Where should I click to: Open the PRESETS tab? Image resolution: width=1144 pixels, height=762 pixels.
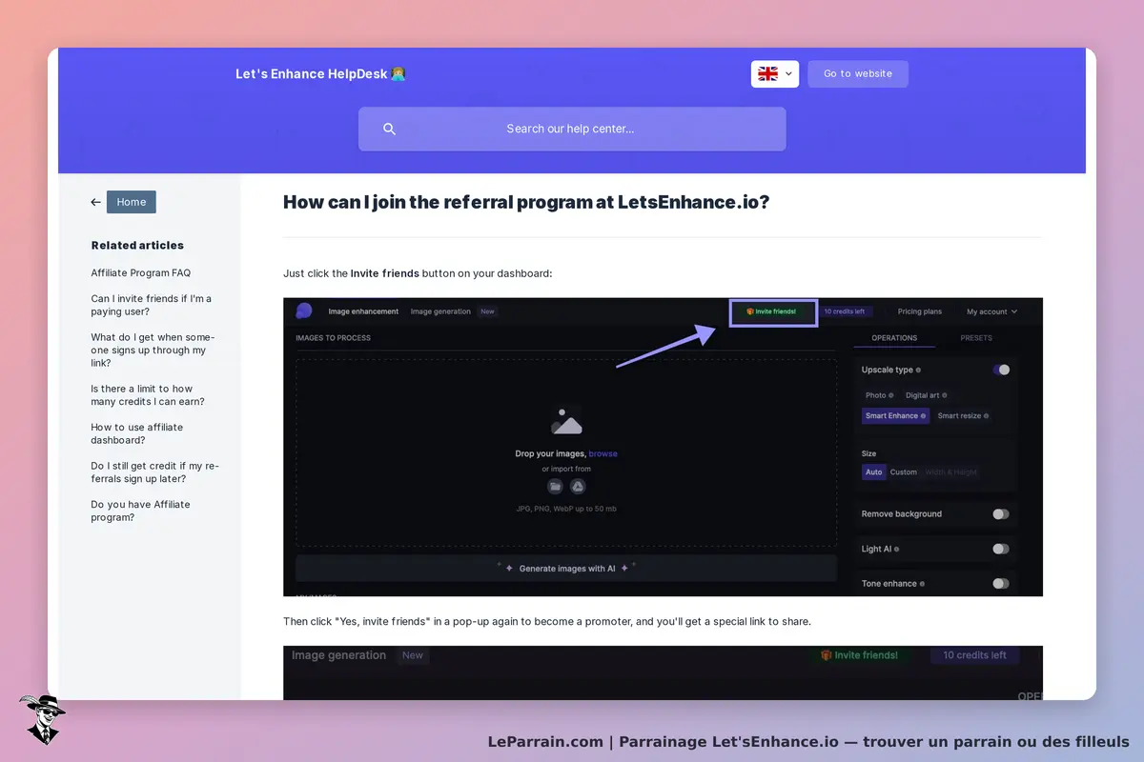pos(976,338)
